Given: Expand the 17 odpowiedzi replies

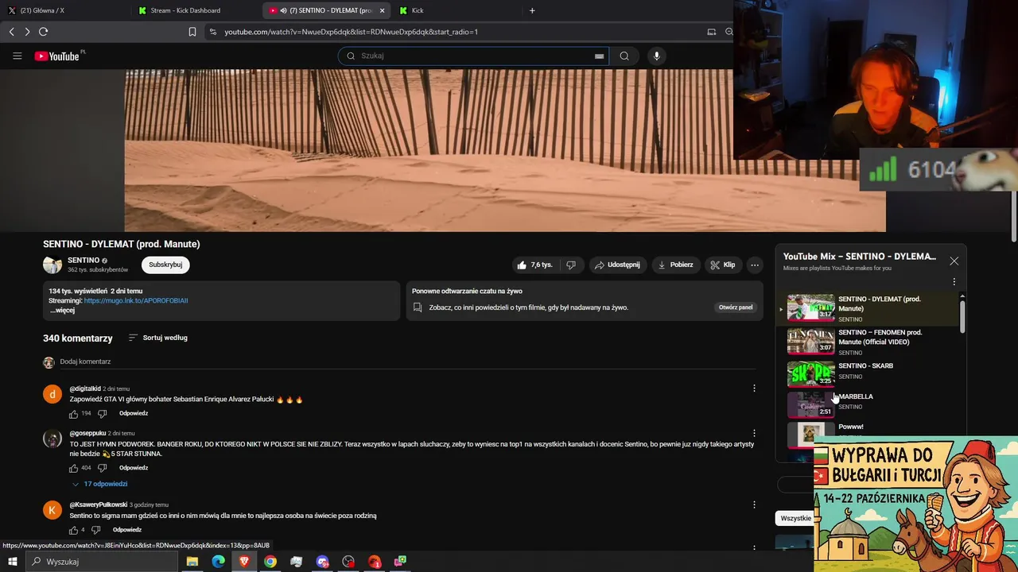Looking at the screenshot, I should (99, 484).
